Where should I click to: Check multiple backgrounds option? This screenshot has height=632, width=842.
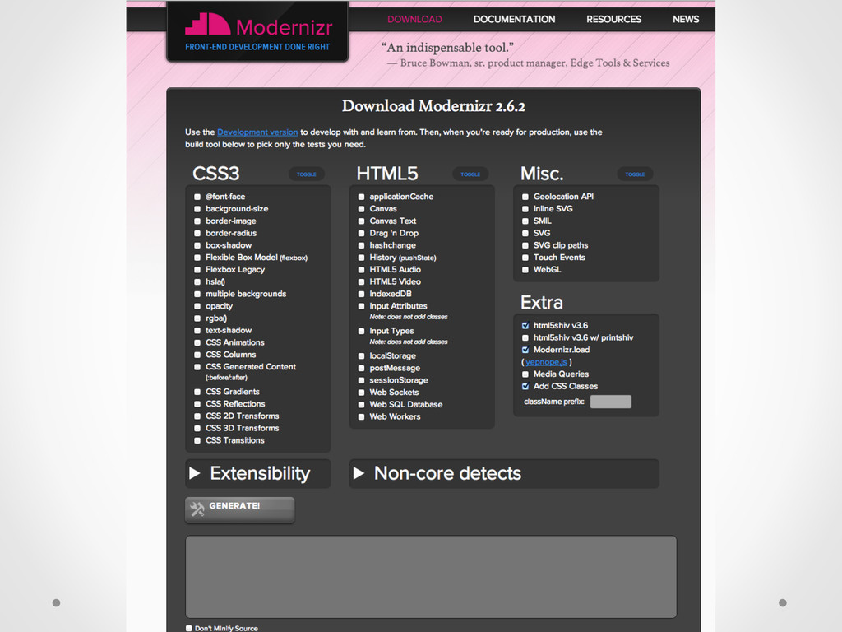tap(197, 294)
